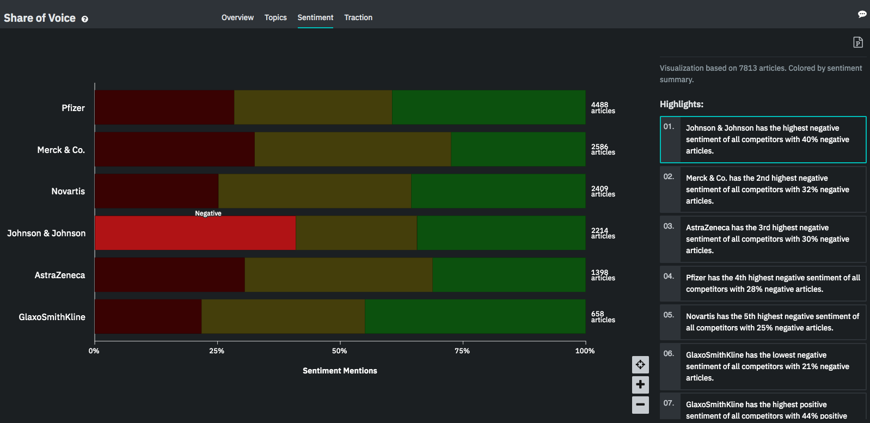Click the Novartis row label

68,191
